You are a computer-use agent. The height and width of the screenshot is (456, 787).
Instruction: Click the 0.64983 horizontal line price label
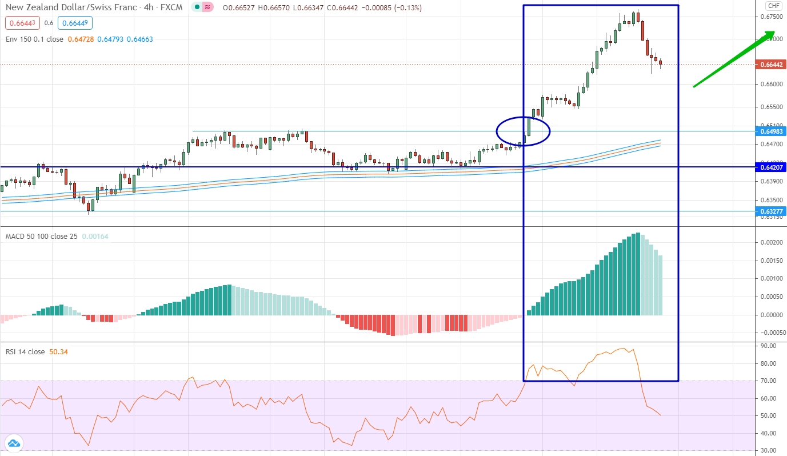[x=770, y=131]
